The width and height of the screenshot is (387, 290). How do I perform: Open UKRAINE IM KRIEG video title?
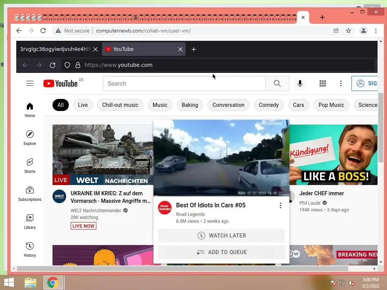(111, 197)
